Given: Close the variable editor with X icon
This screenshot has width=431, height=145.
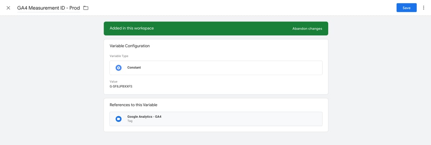Looking at the screenshot, I should point(8,8).
